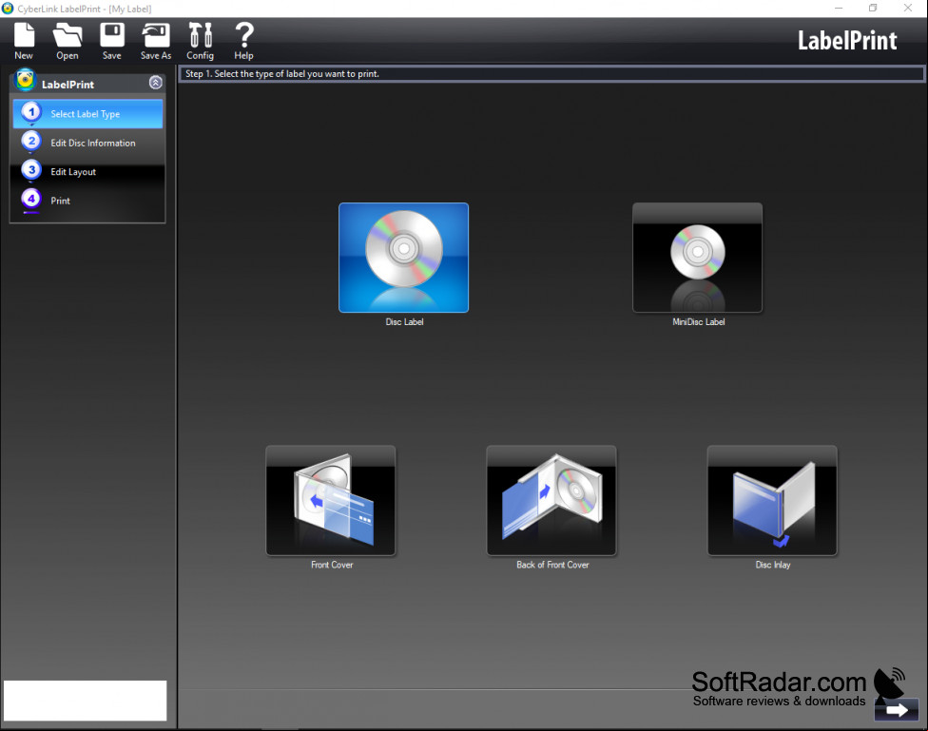Screen dimensions: 928x731
Task: Collapse the LabelPrint panel with chevron
Action: pos(156,83)
